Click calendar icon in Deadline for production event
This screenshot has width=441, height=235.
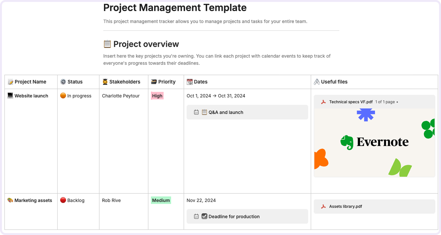(x=196, y=216)
